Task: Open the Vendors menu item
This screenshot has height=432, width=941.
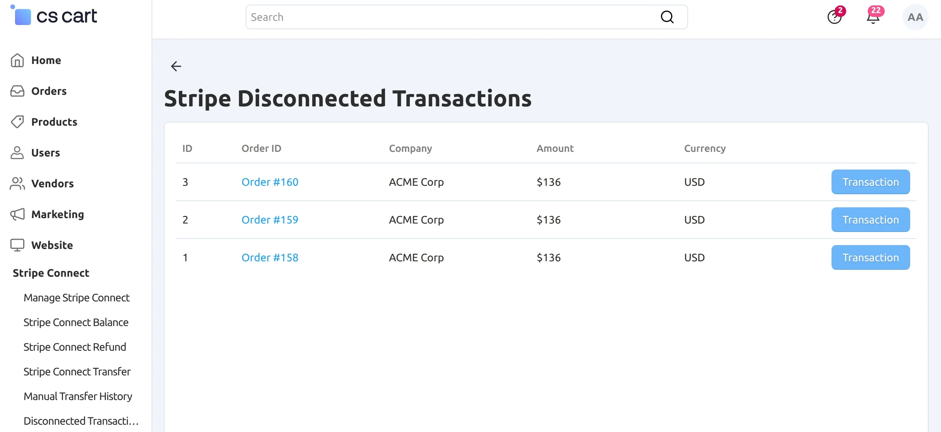Action: pyautogui.click(x=52, y=183)
